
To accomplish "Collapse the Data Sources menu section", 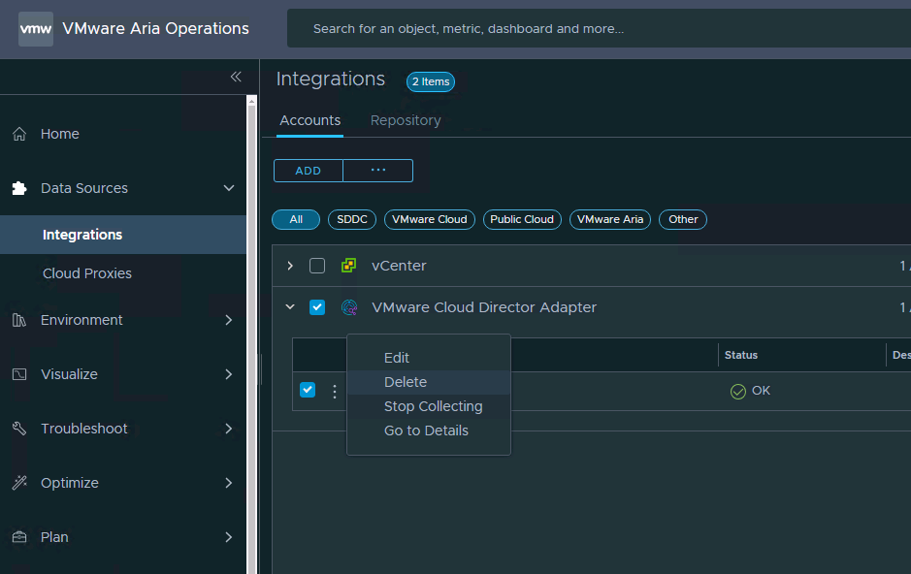I will [229, 188].
